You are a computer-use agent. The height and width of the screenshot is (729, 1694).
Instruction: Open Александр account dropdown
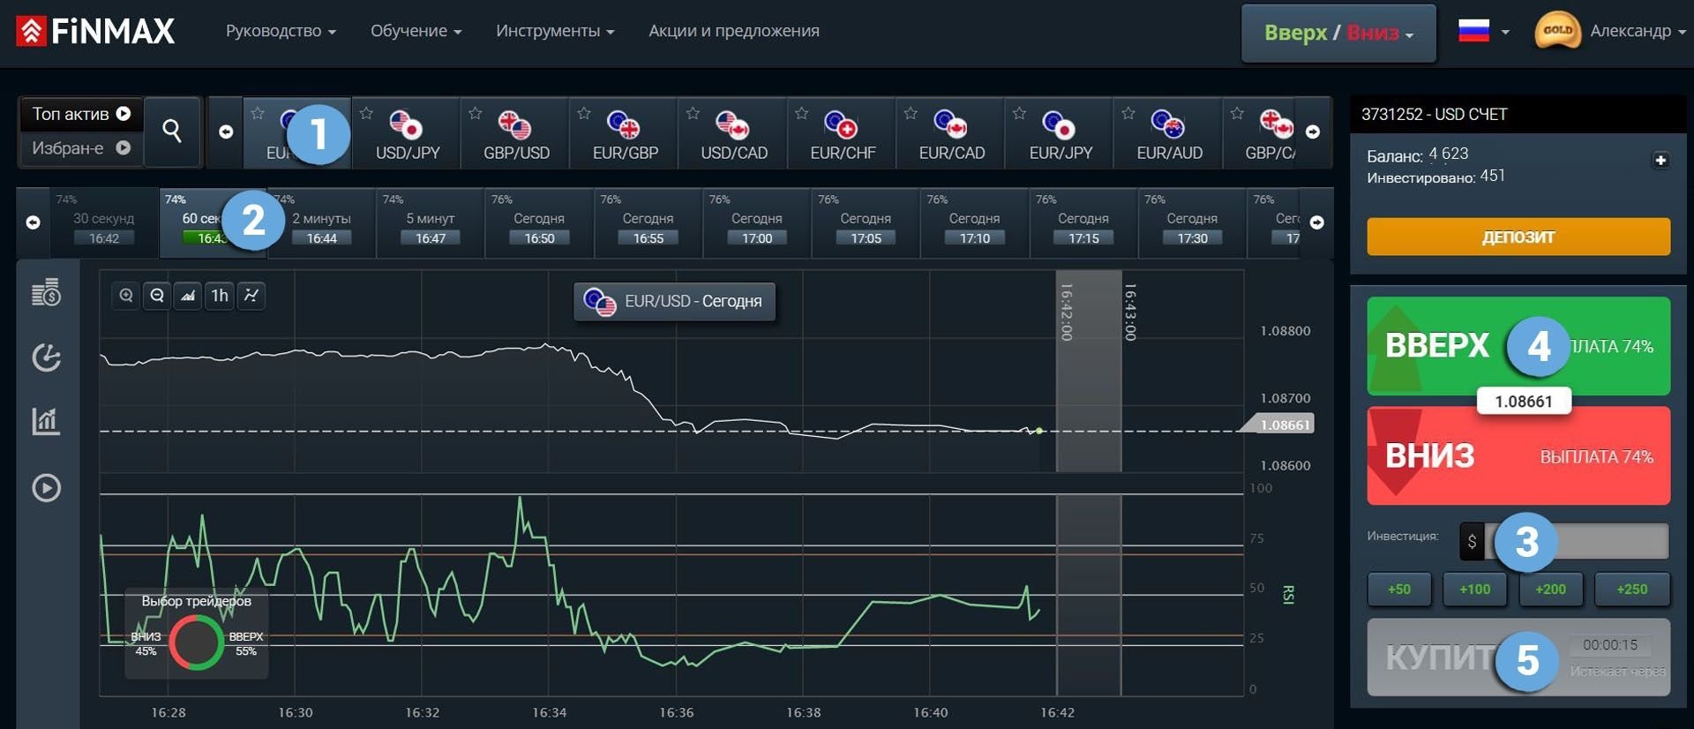tap(1638, 31)
